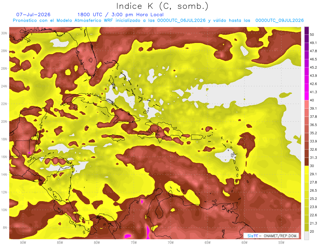
Task: Click the date label "07-Jul-2026"
Action: click(x=33, y=15)
